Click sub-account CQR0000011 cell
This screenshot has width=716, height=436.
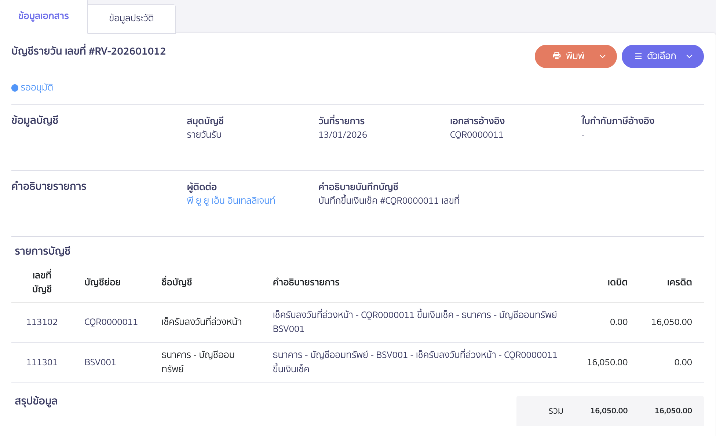click(111, 322)
